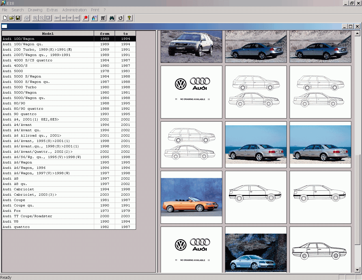
Task: Click the thumbnail scrollbar up arrow
Action: tap(357, 33)
